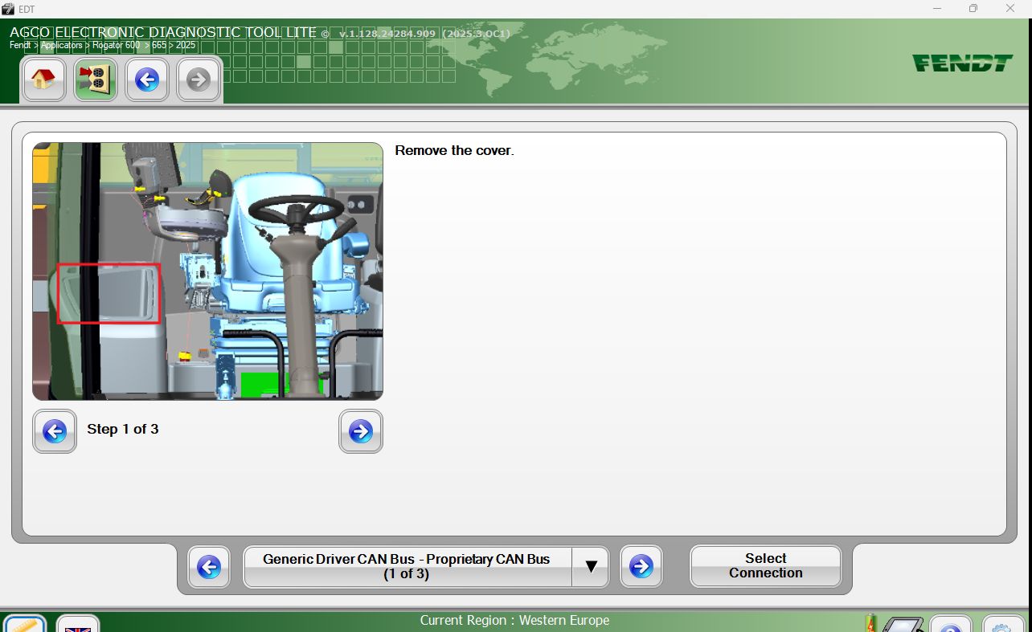Minimize the EDT window
This screenshot has height=632, width=1032.
tap(937, 9)
